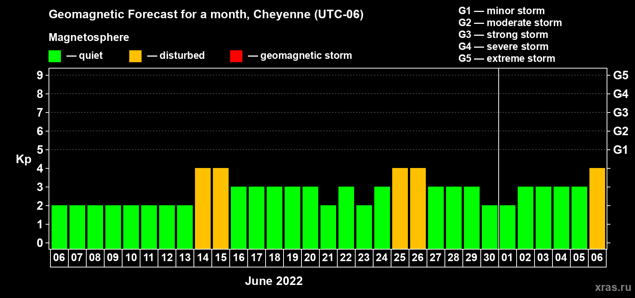Click the green bar above date 03
This screenshot has width=635, height=298.
[543, 218]
